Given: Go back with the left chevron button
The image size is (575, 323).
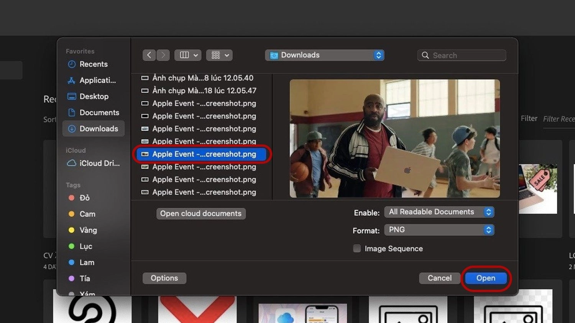Looking at the screenshot, I should pyautogui.click(x=149, y=55).
